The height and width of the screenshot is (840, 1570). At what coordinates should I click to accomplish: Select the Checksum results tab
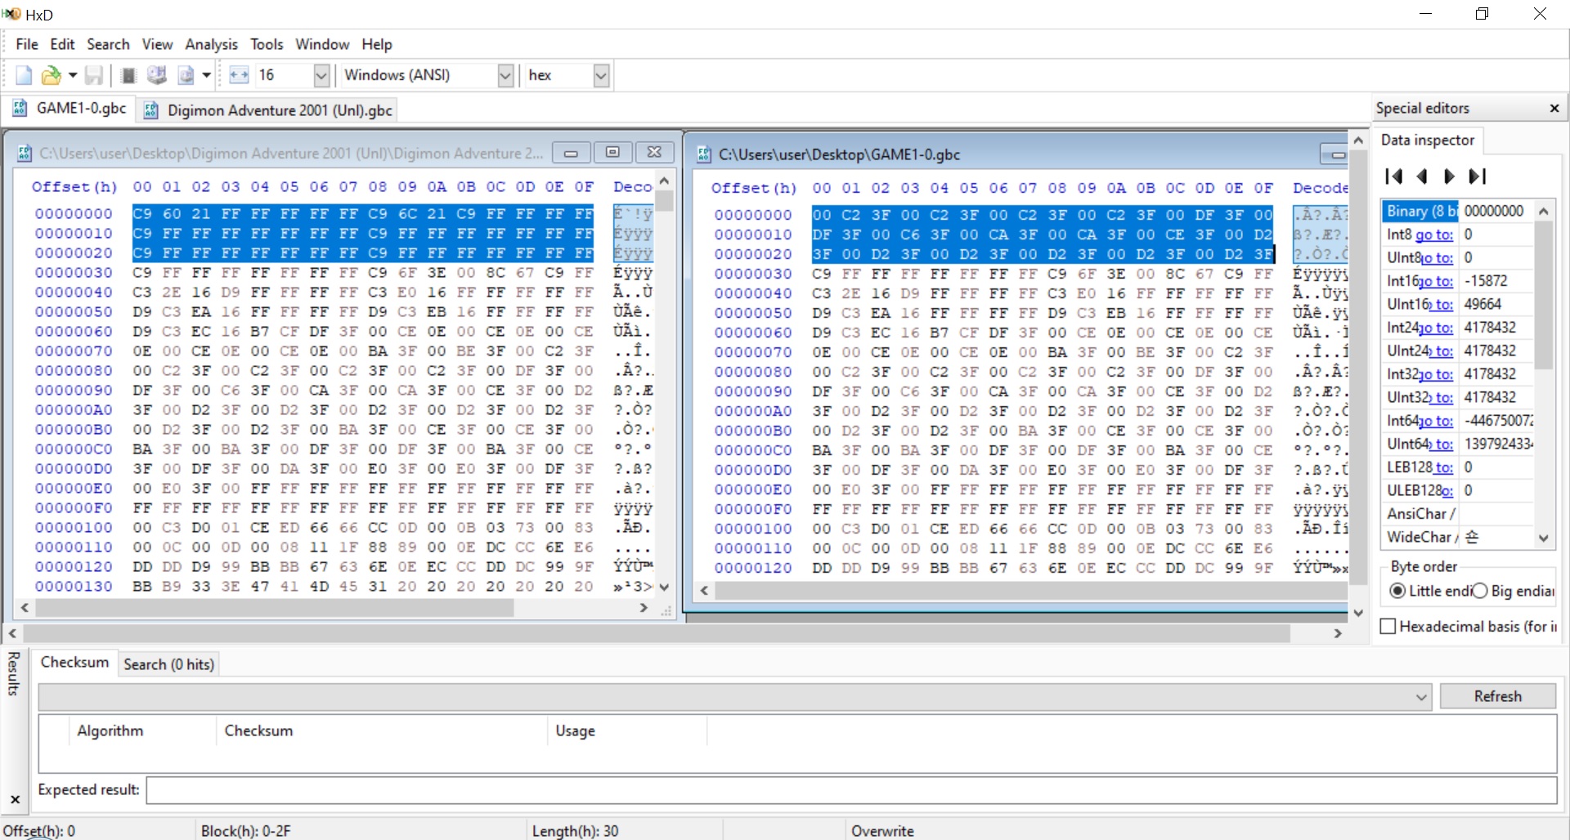point(74,663)
